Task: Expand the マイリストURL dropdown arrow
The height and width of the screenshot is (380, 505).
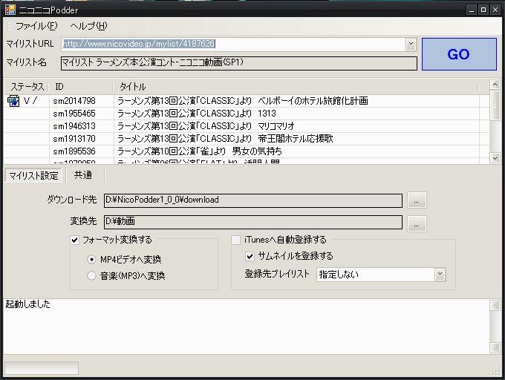Action: [411, 44]
